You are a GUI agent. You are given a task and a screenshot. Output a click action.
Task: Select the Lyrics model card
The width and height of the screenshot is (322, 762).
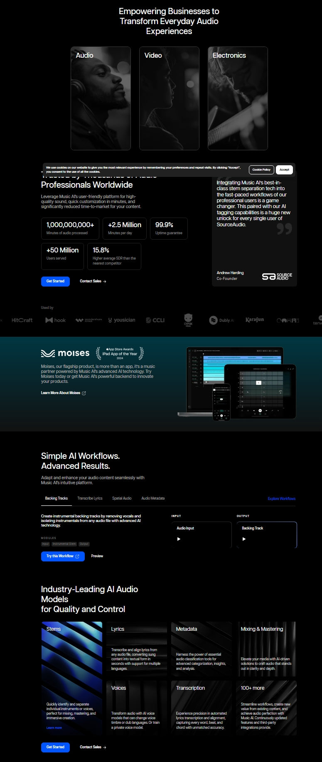coord(136,649)
